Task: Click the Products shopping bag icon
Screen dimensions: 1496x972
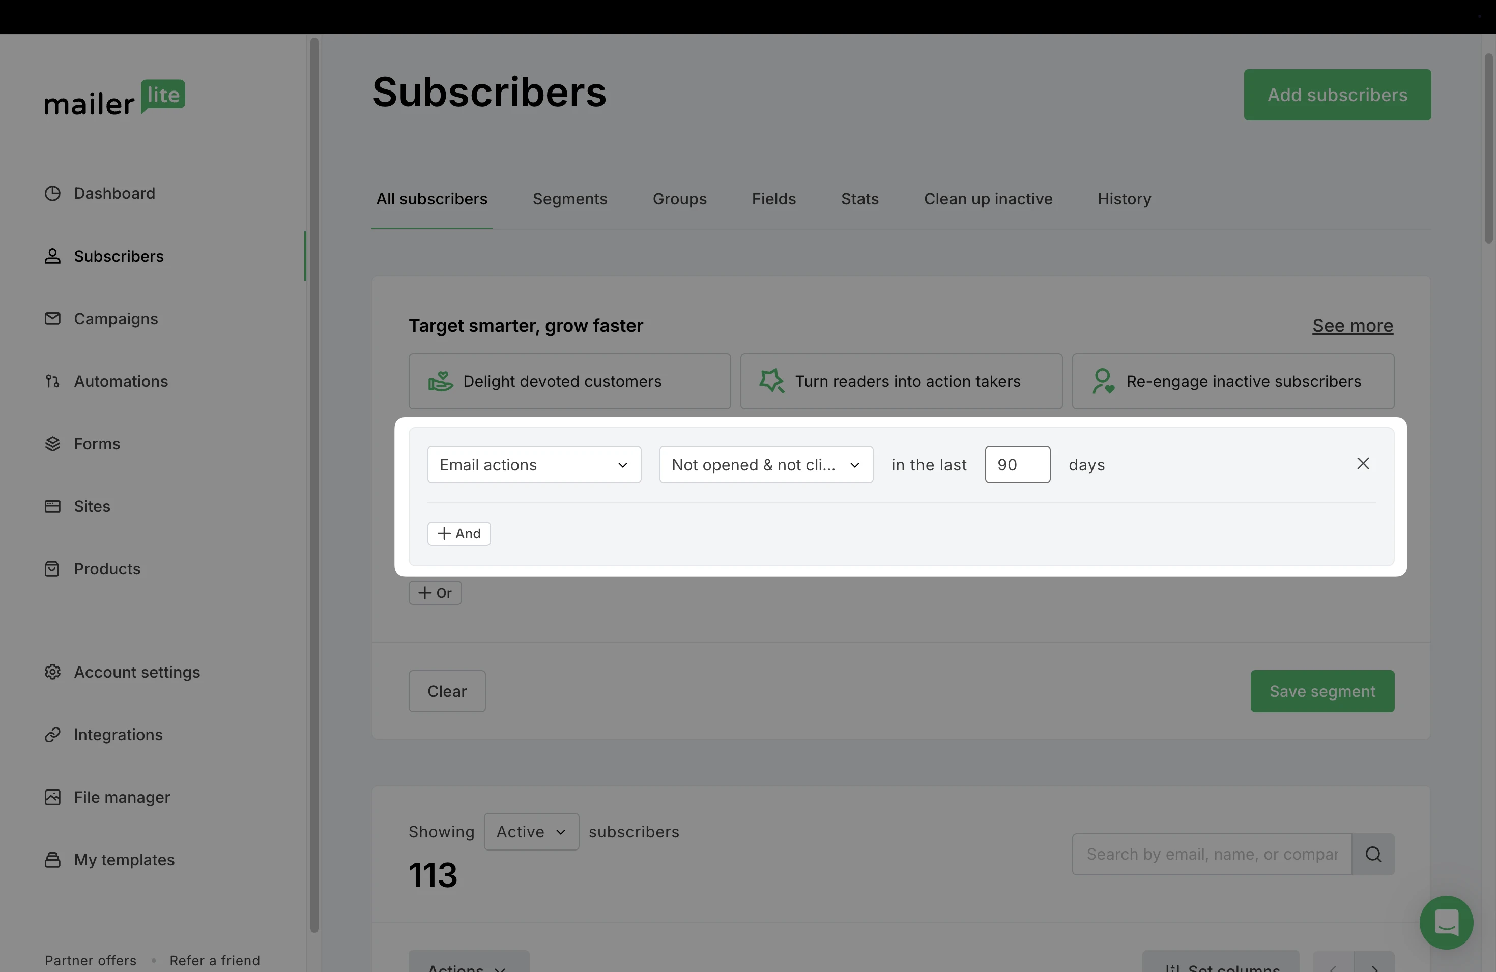Action: coord(53,569)
